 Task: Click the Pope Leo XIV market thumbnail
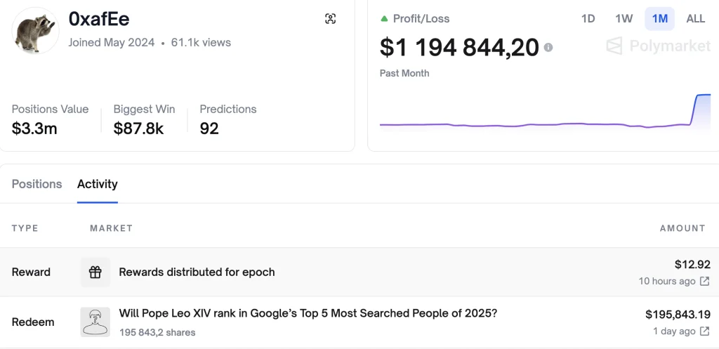[95, 322]
